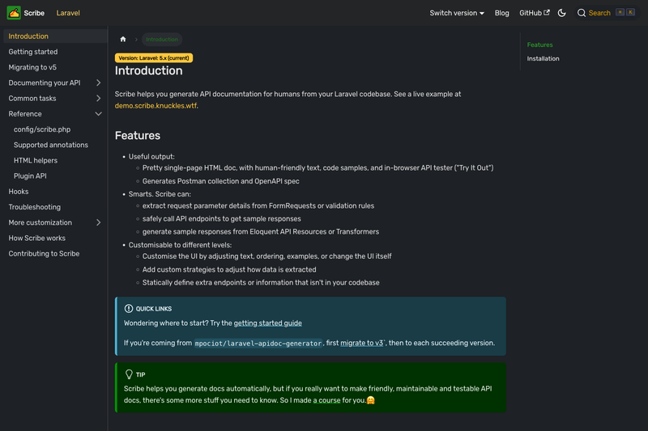Screen dimensions: 648x431
Task: Open Reference sidebar item
Action: click(x=25, y=114)
